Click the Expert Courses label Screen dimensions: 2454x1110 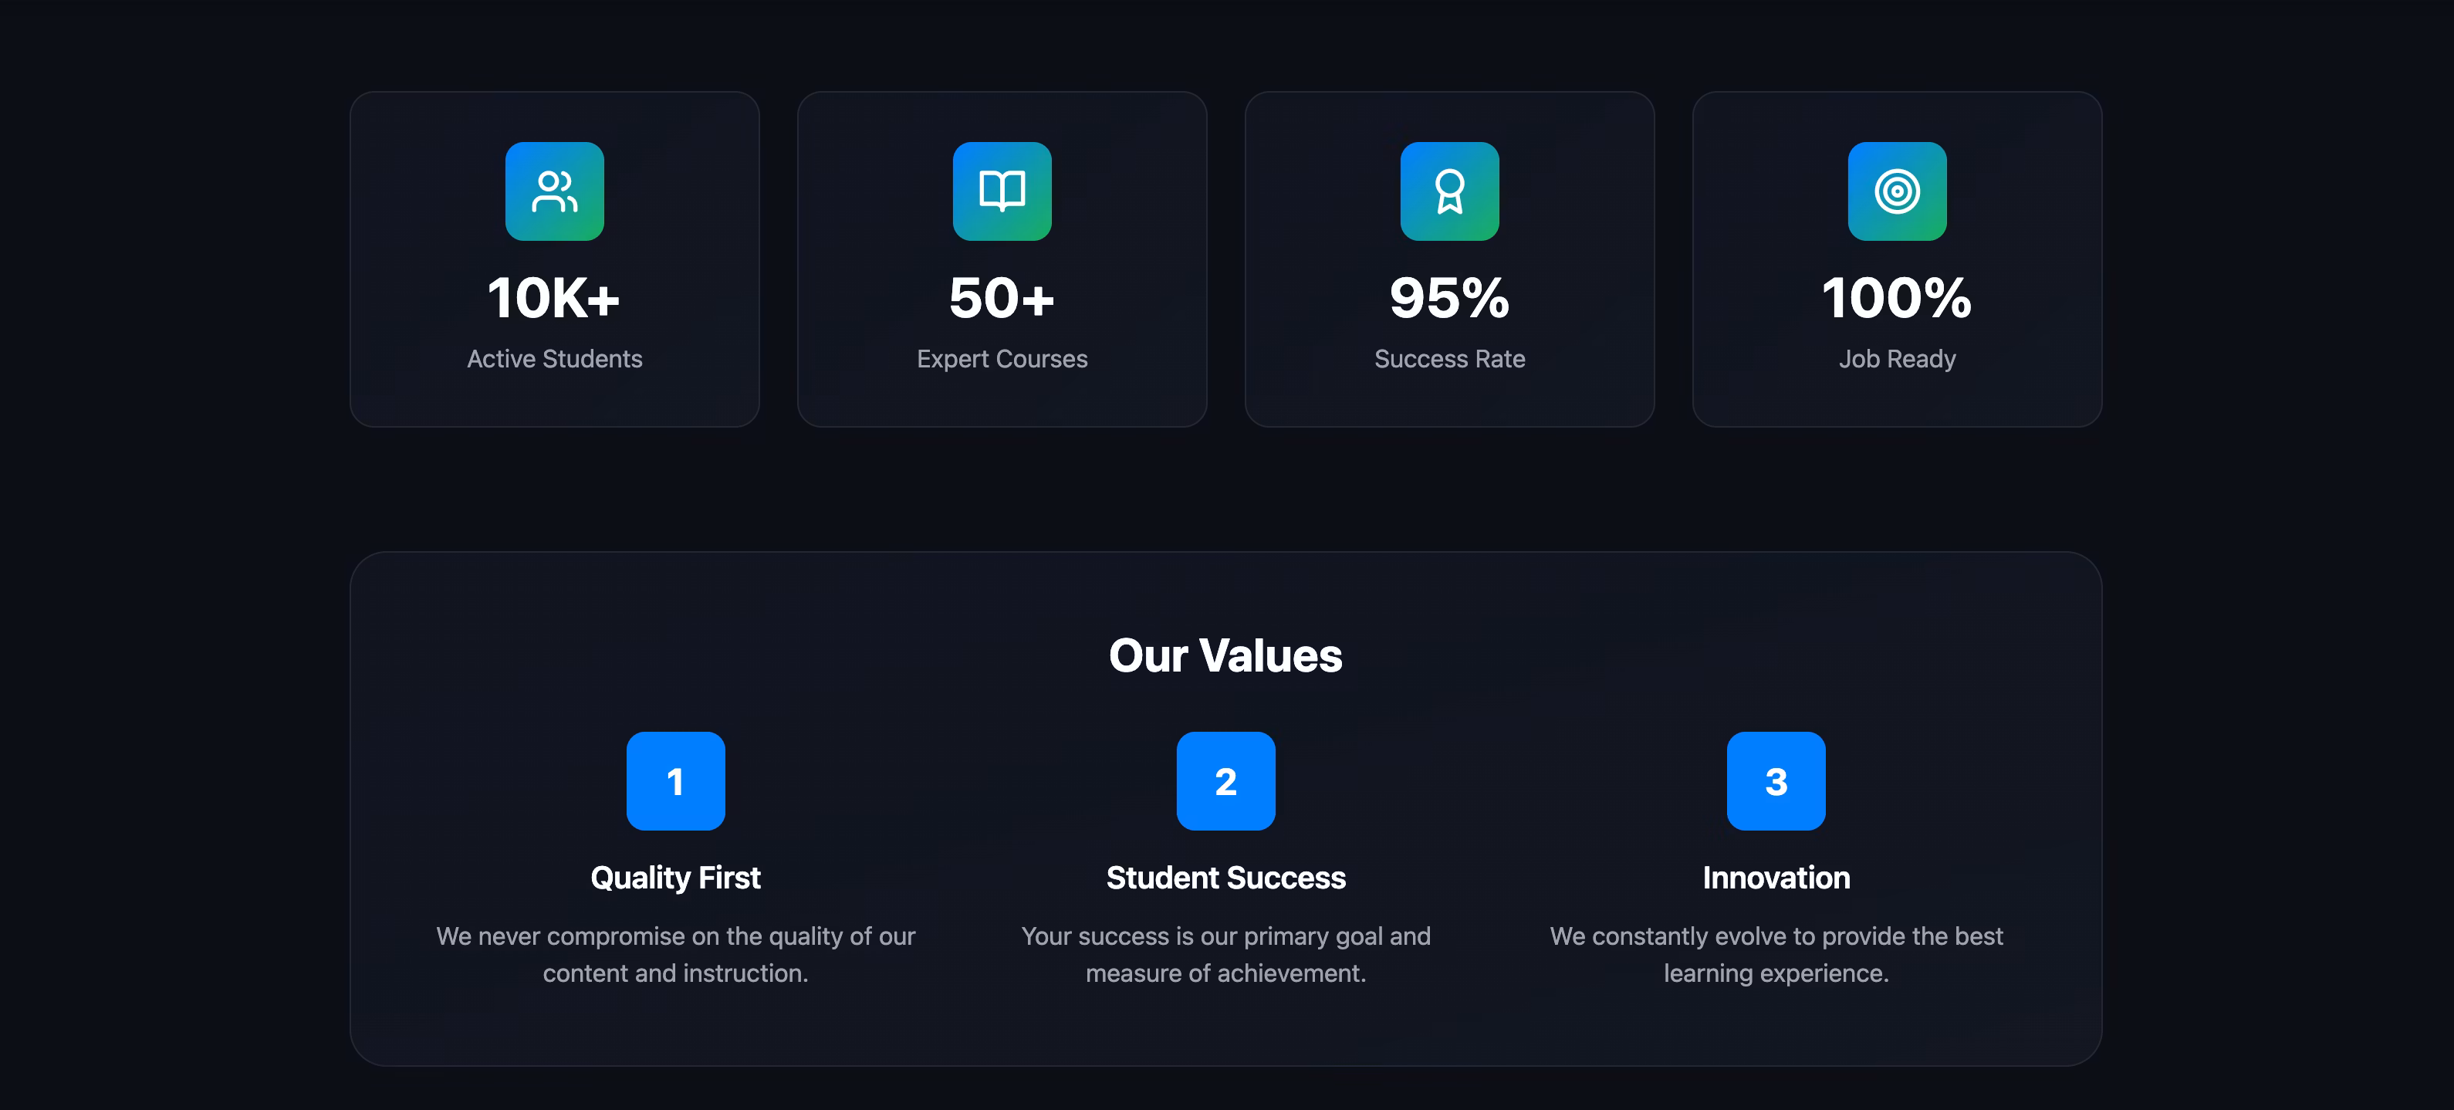point(1002,359)
